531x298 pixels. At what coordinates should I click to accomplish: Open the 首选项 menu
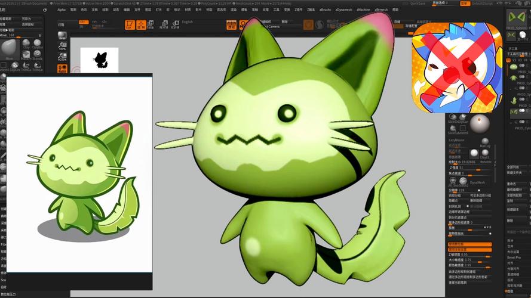pos(221,10)
